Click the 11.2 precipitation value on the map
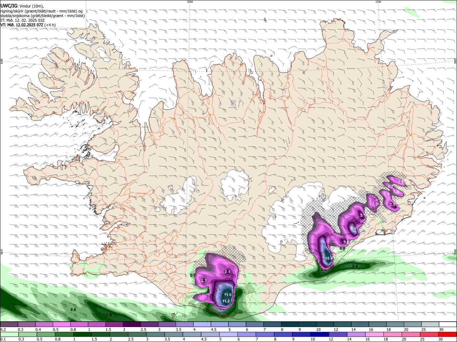 tap(226, 301)
